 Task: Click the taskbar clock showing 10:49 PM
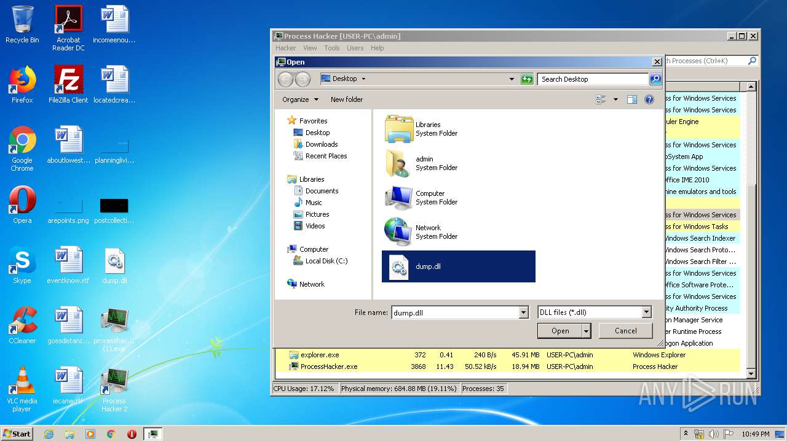tap(755, 434)
